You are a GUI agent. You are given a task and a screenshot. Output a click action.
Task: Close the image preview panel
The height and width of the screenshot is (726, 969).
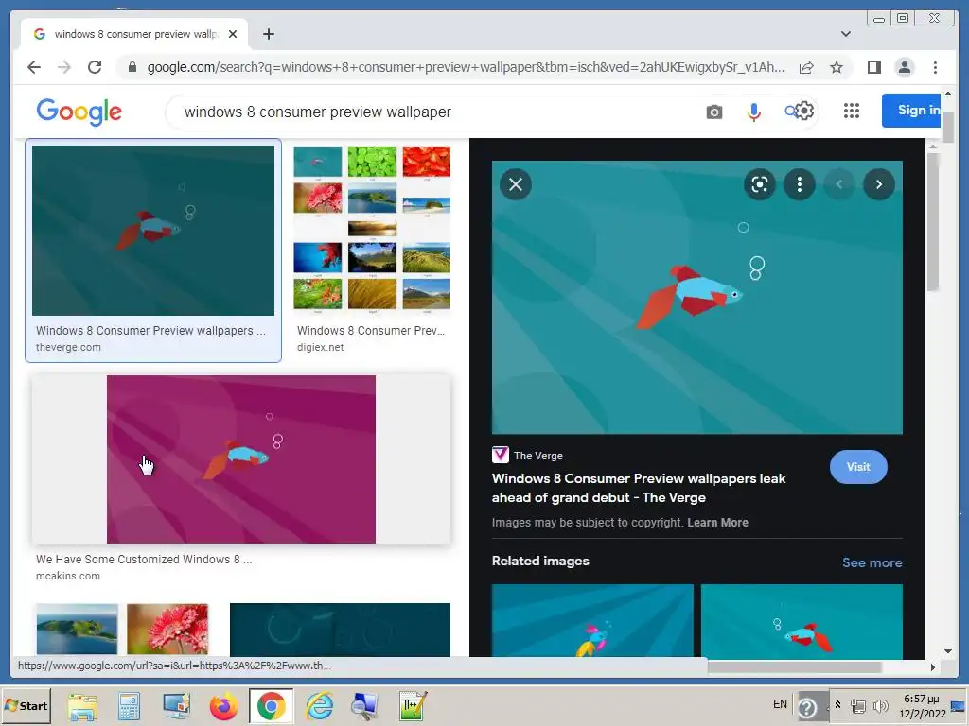[x=516, y=184]
